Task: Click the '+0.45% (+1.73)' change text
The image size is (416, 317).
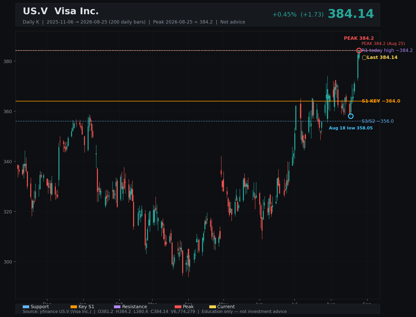Action: click(298, 15)
